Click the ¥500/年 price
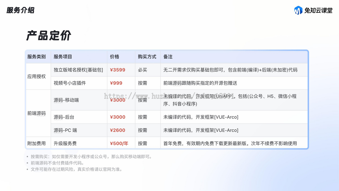Image resolution: width=339 pixels, height=191 pixels. click(x=119, y=143)
